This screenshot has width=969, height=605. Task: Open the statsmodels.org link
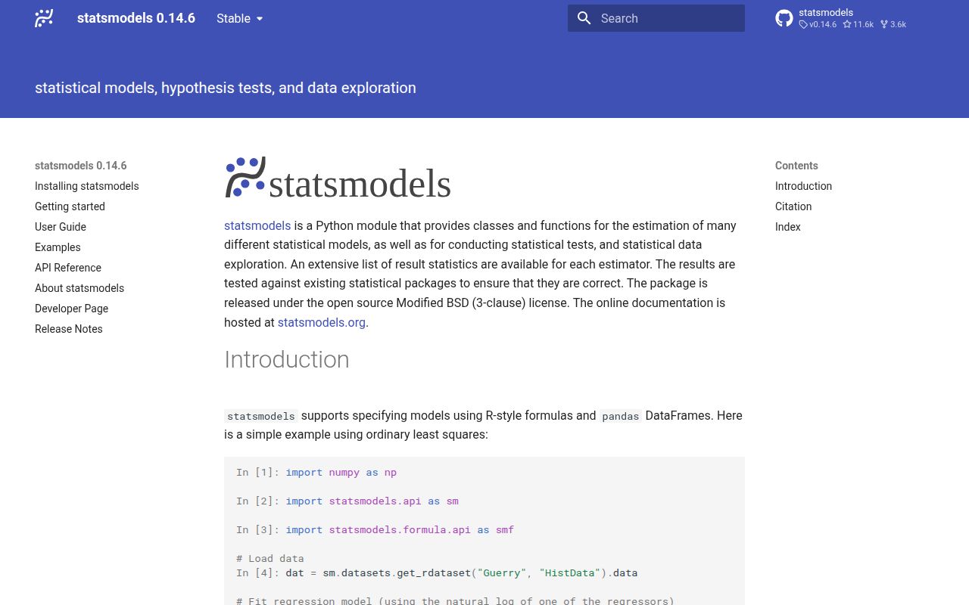322,322
